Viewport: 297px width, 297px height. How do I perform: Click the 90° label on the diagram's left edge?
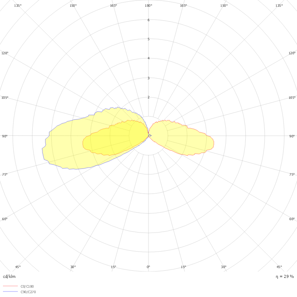click(x=5, y=136)
